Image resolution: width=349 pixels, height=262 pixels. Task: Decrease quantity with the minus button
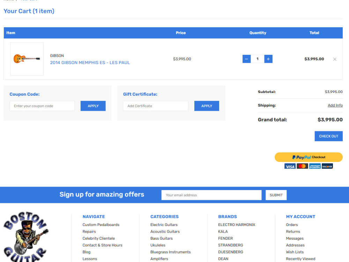click(x=246, y=59)
